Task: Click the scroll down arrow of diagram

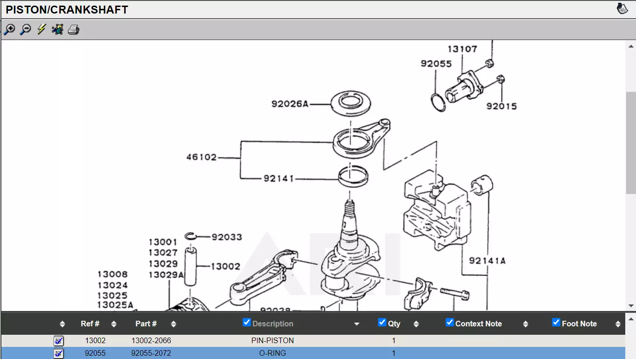Action: pyautogui.click(x=631, y=306)
